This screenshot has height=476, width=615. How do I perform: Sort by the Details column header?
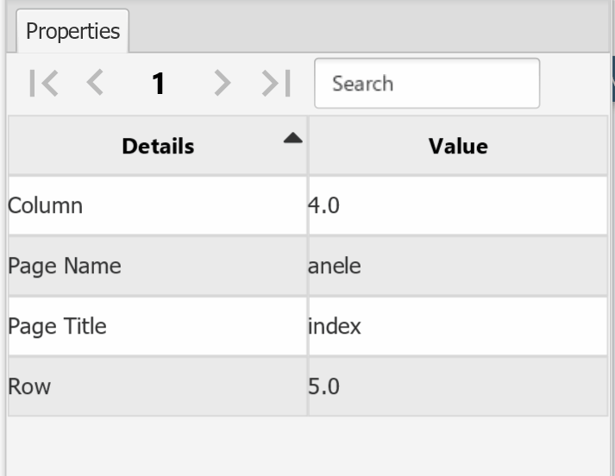157,146
